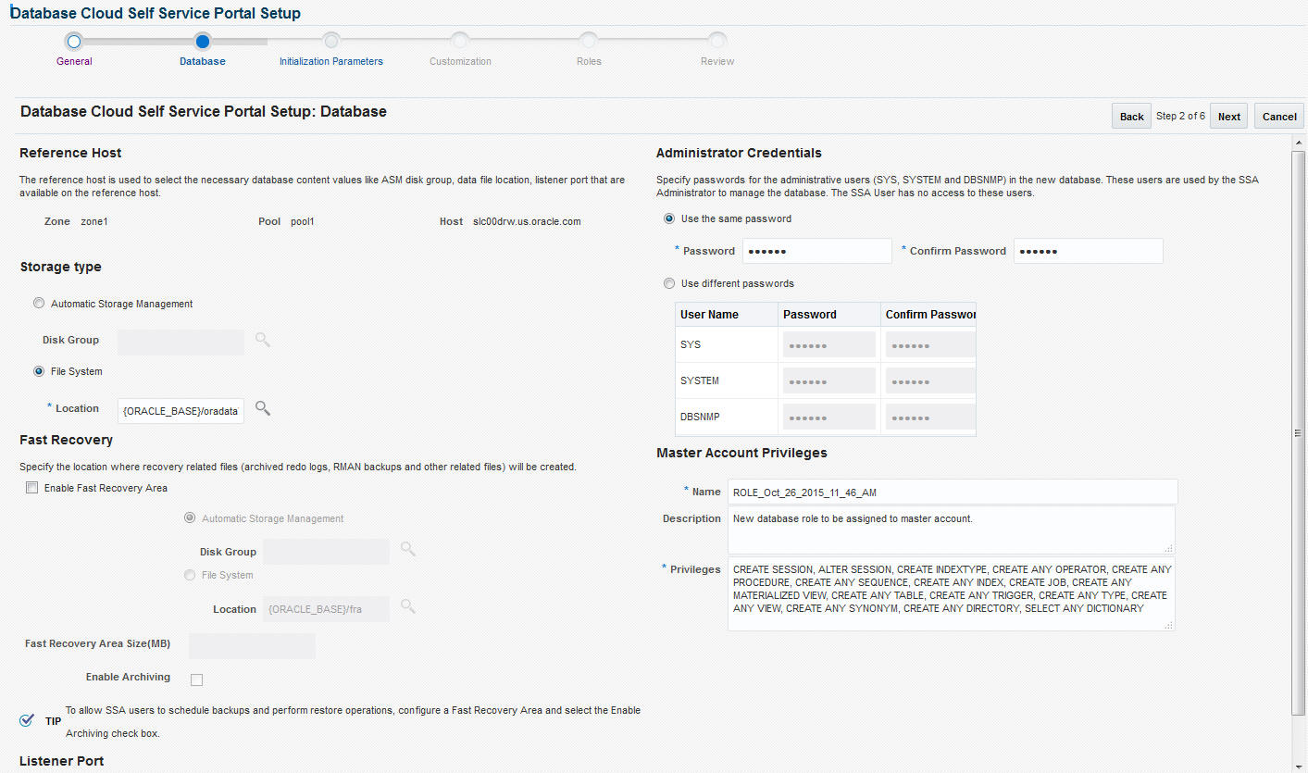Choose Use the same password option
The image size is (1308, 773).
tap(669, 219)
